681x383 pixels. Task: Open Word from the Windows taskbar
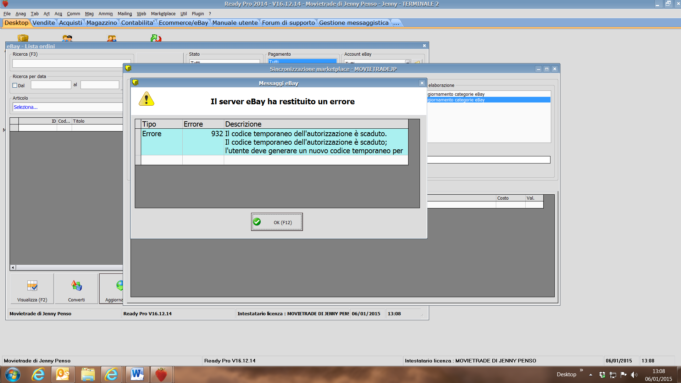pos(137,374)
